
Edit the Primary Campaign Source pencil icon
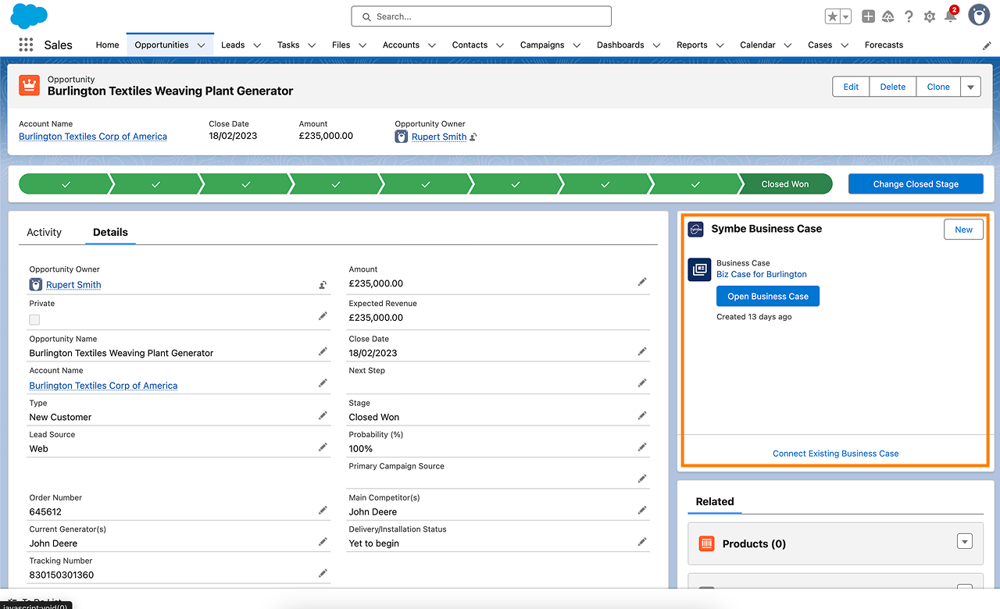point(642,478)
